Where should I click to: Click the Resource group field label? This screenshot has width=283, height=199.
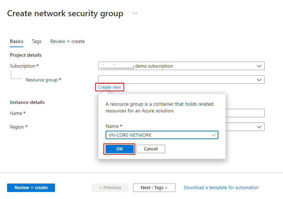point(42,80)
